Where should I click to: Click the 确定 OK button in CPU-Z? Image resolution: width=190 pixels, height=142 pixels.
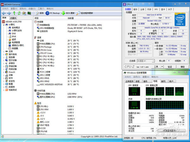tap(182, 67)
